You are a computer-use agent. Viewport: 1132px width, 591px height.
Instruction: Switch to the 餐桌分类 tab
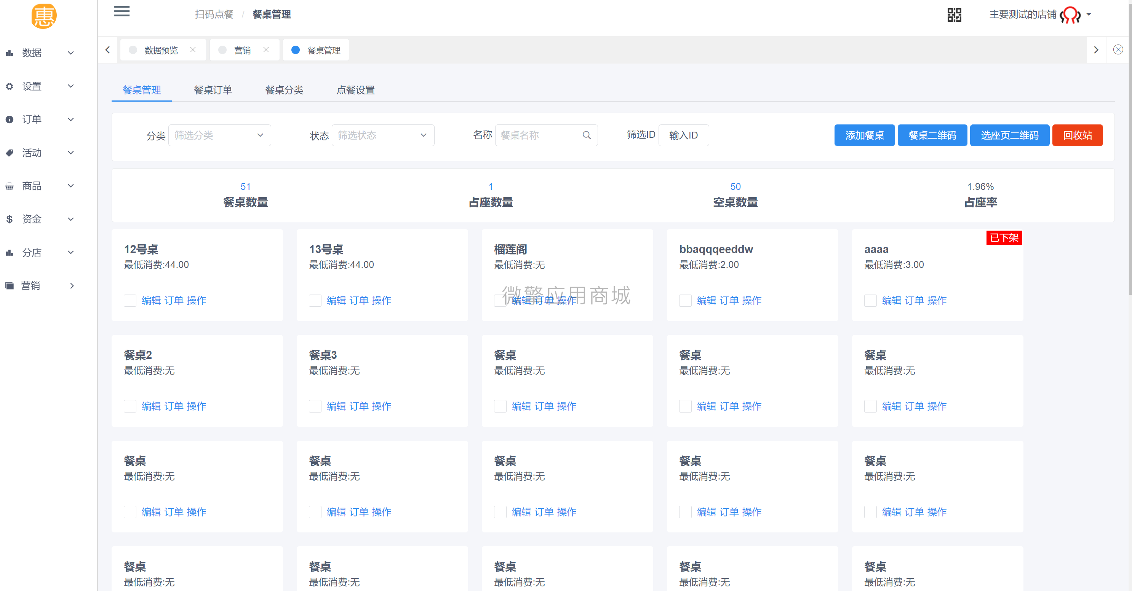(x=284, y=90)
